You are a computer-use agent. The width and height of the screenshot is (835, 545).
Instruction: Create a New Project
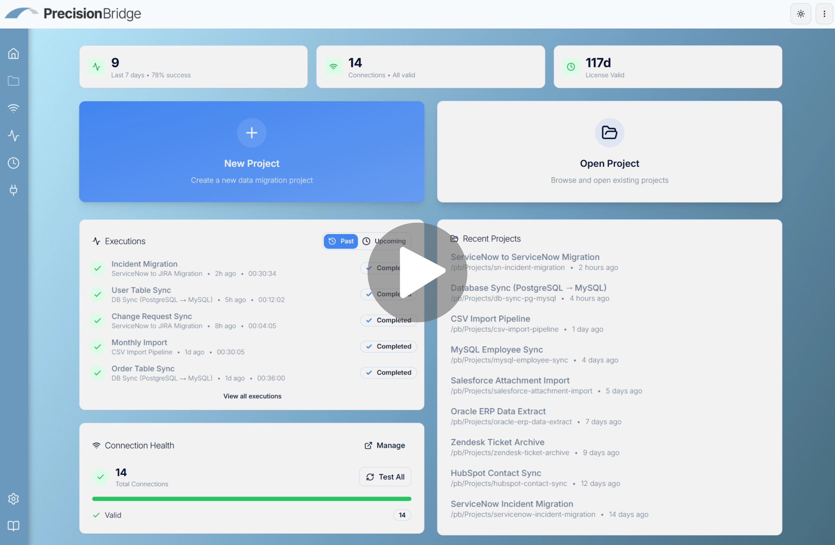pyautogui.click(x=252, y=152)
